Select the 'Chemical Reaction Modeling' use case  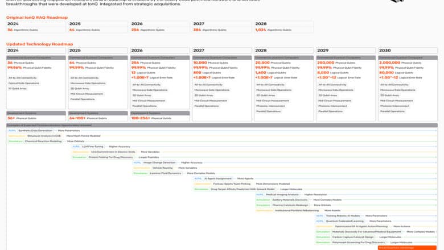(43, 141)
